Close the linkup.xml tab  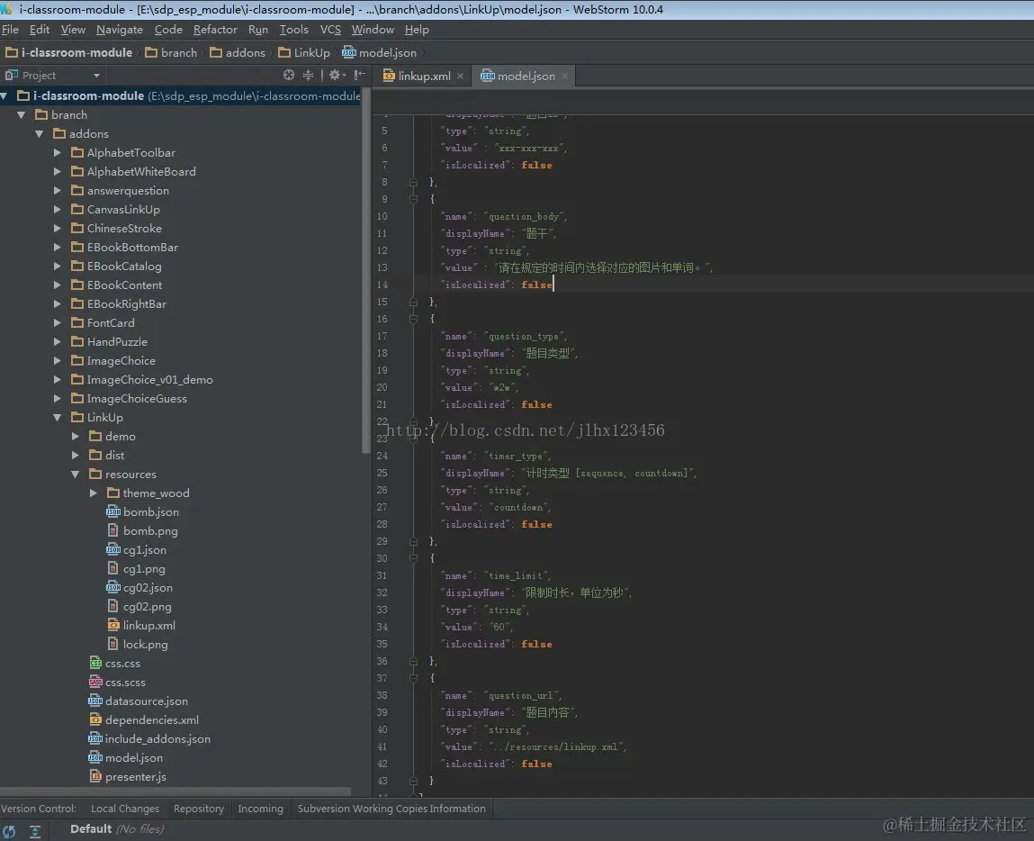point(460,77)
